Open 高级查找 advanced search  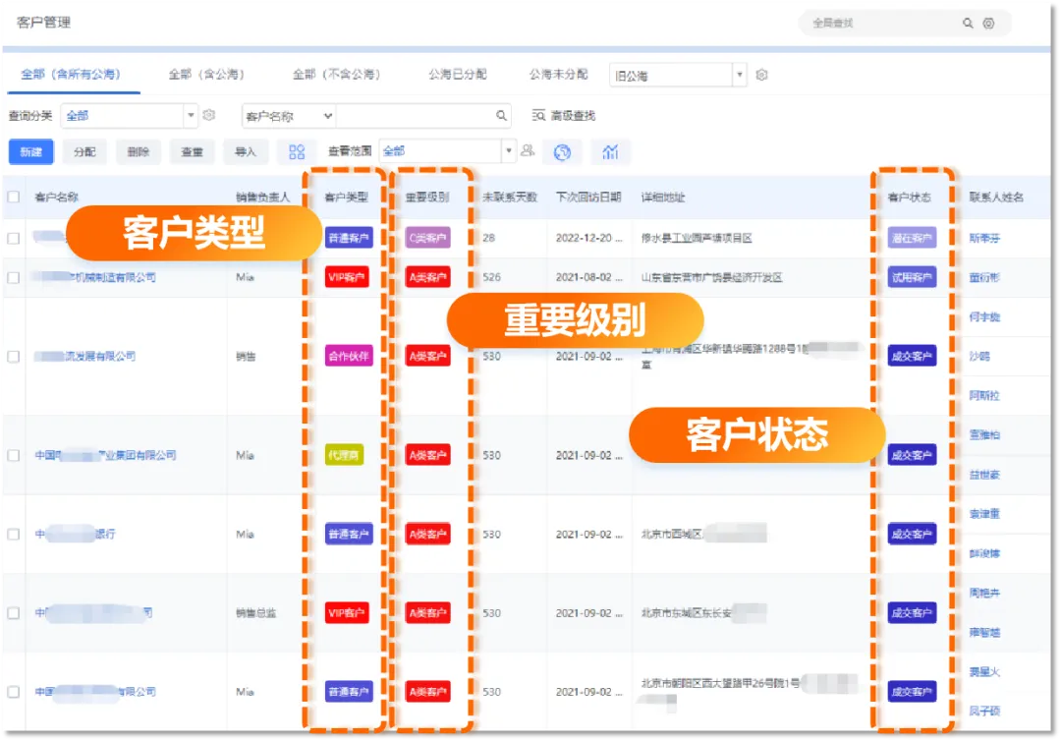(564, 116)
